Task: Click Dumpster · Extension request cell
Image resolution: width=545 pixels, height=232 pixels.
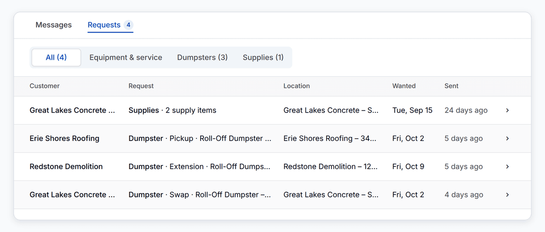Action: pyautogui.click(x=199, y=167)
